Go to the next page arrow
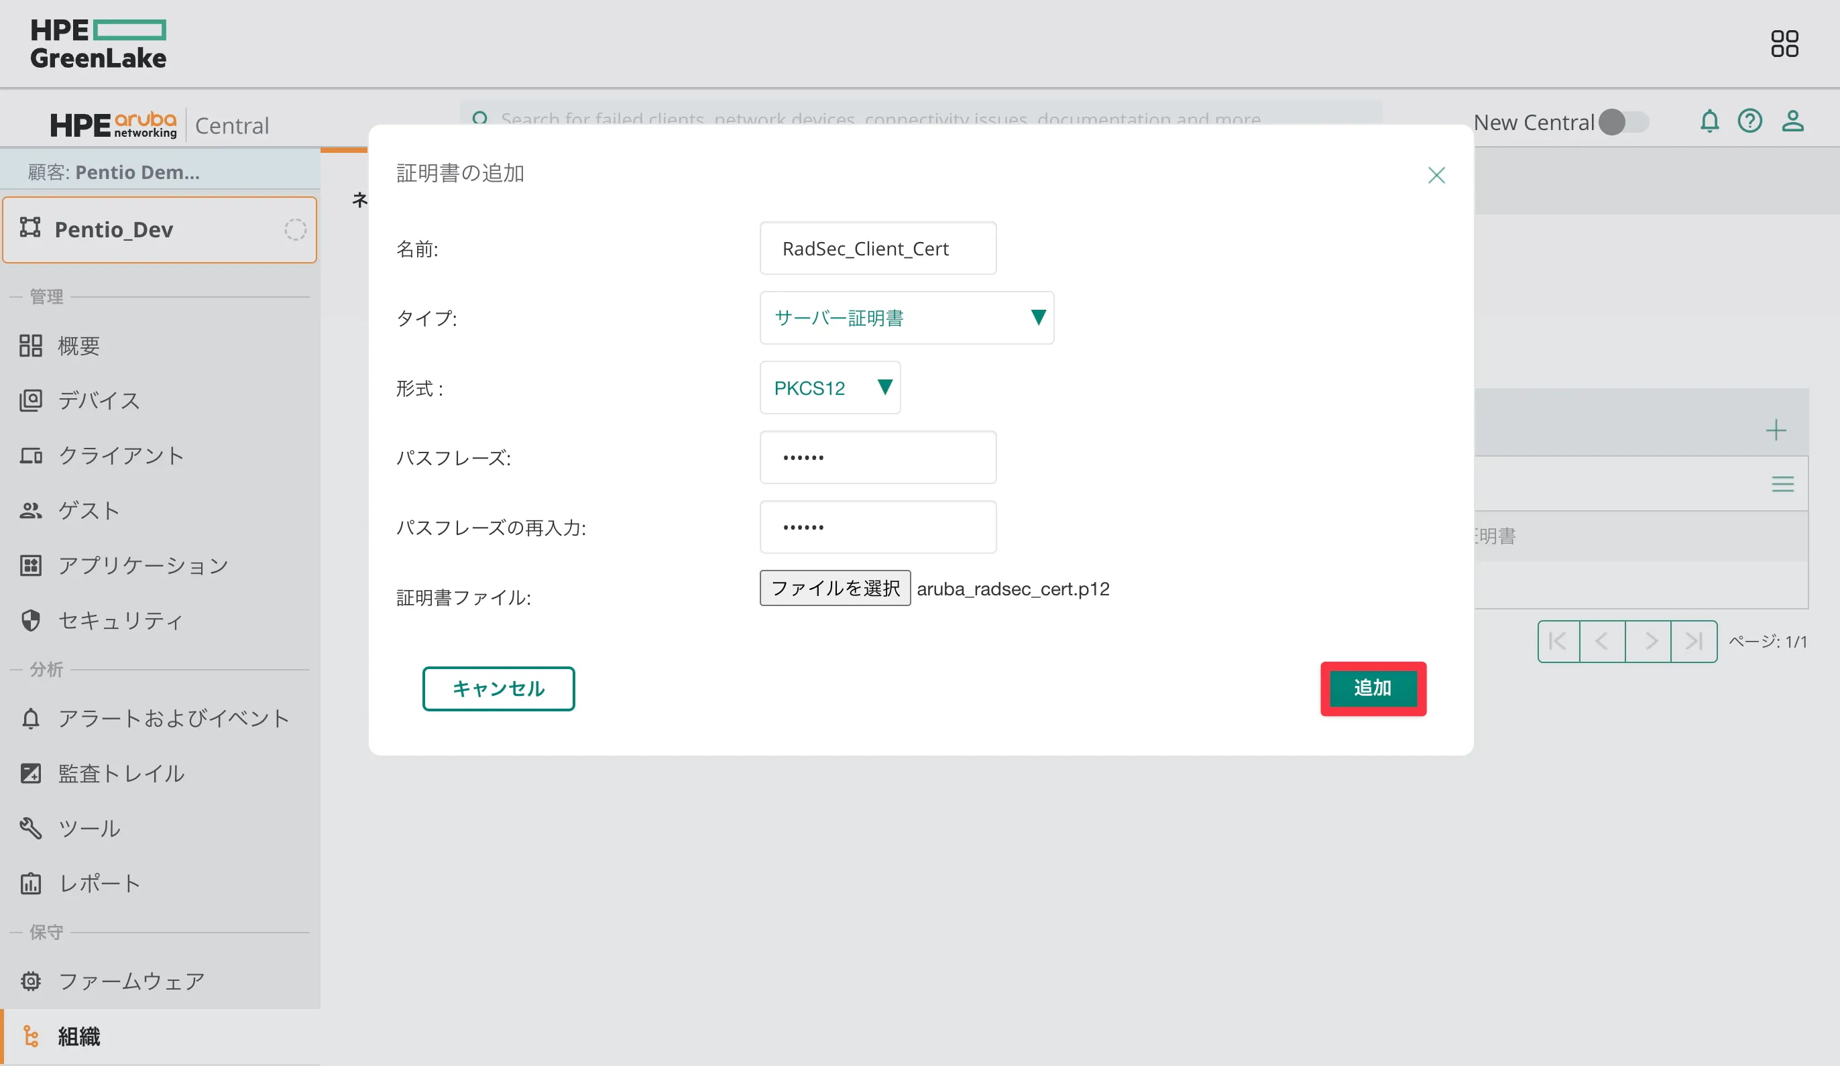The height and width of the screenshot is (1066, 1840). tap(1649, 641)
